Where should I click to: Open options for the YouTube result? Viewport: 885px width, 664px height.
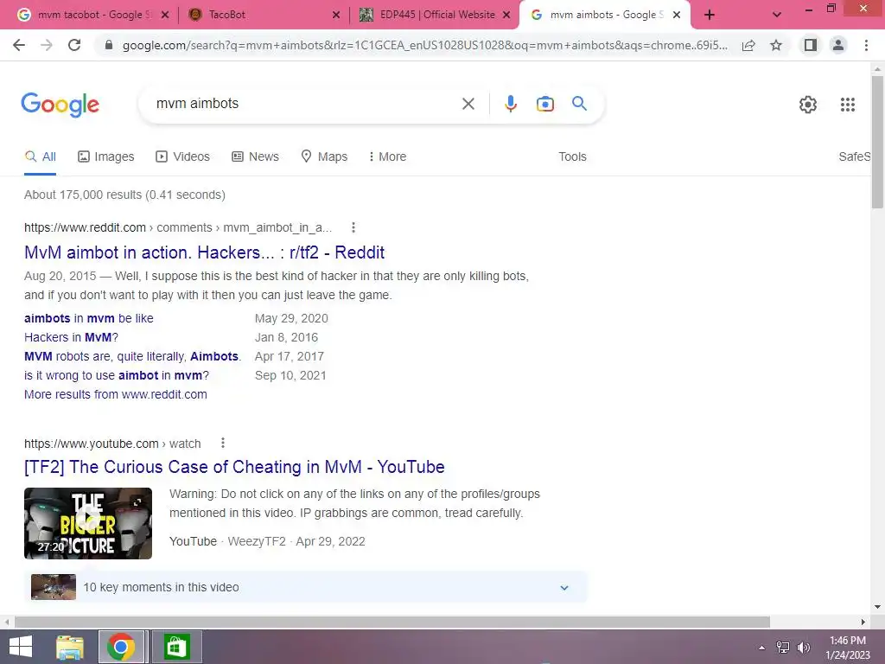223,444
